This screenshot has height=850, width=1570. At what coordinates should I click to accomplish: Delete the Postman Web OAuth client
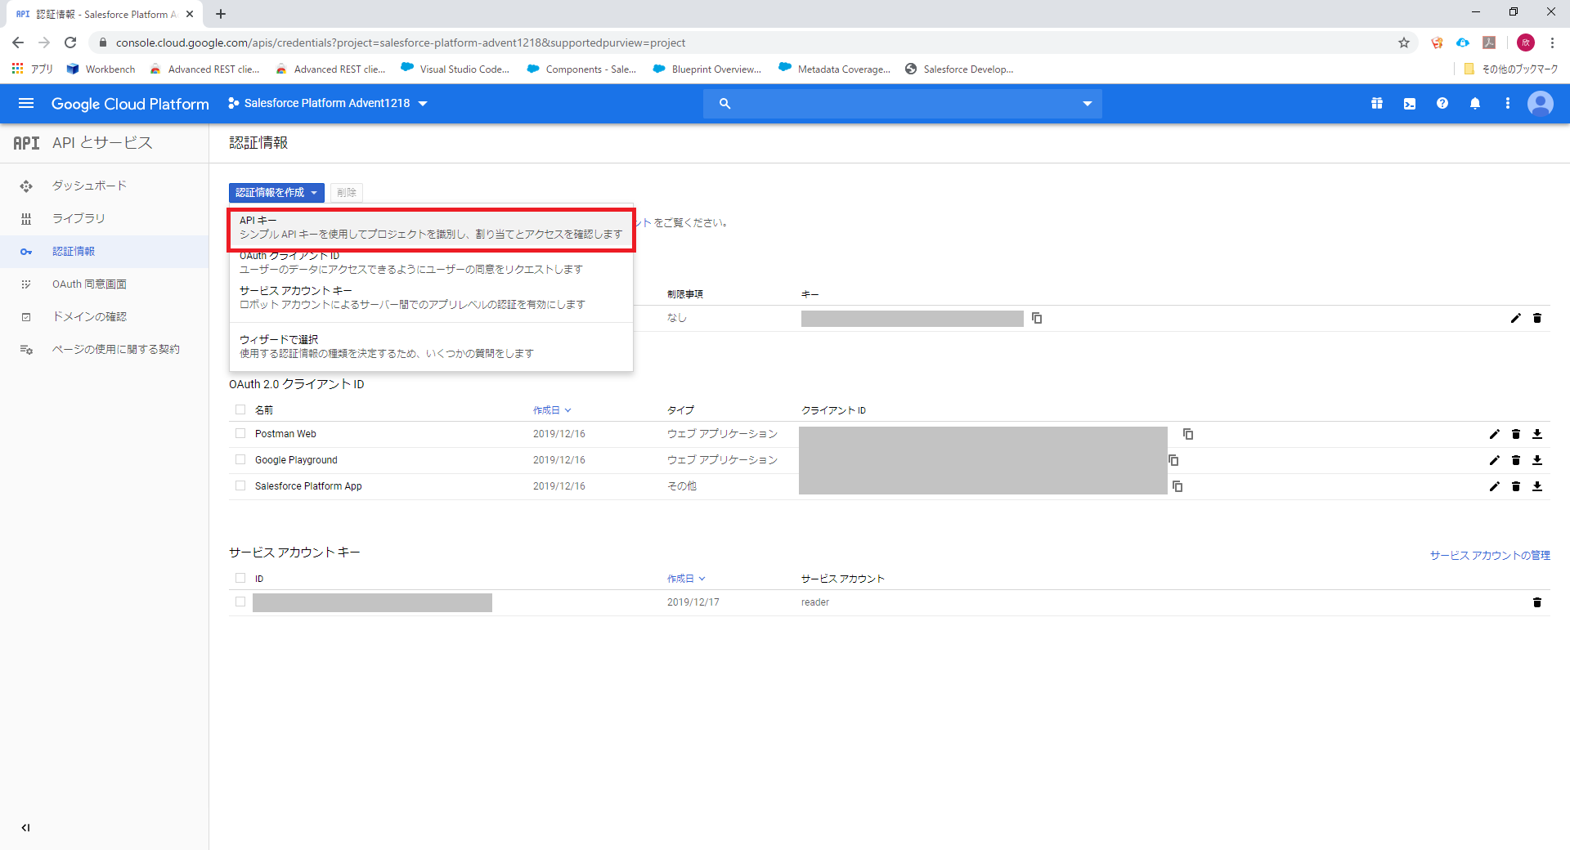pyautogui.click(x=1516, y=434)
